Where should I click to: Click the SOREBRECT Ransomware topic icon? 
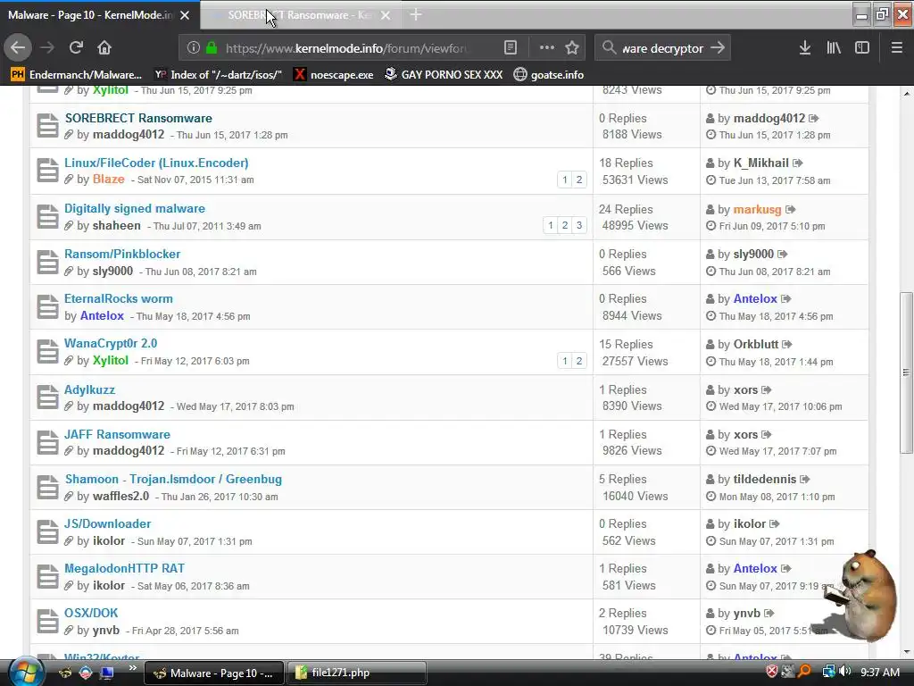point(48,125)
